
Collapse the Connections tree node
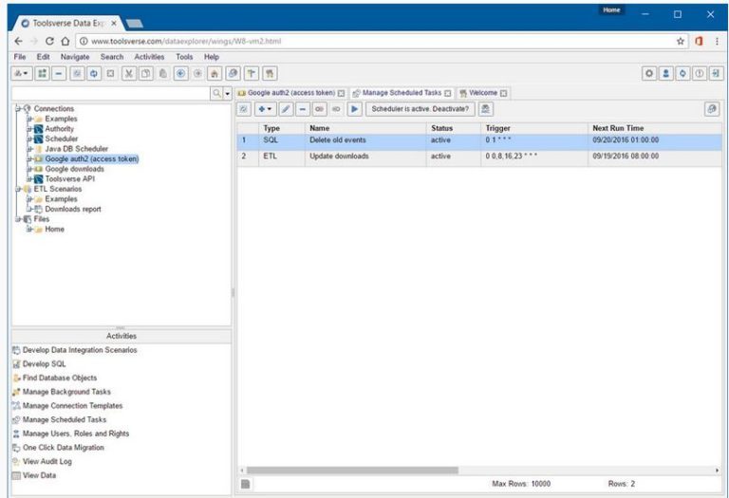click(x=18, y=109)
